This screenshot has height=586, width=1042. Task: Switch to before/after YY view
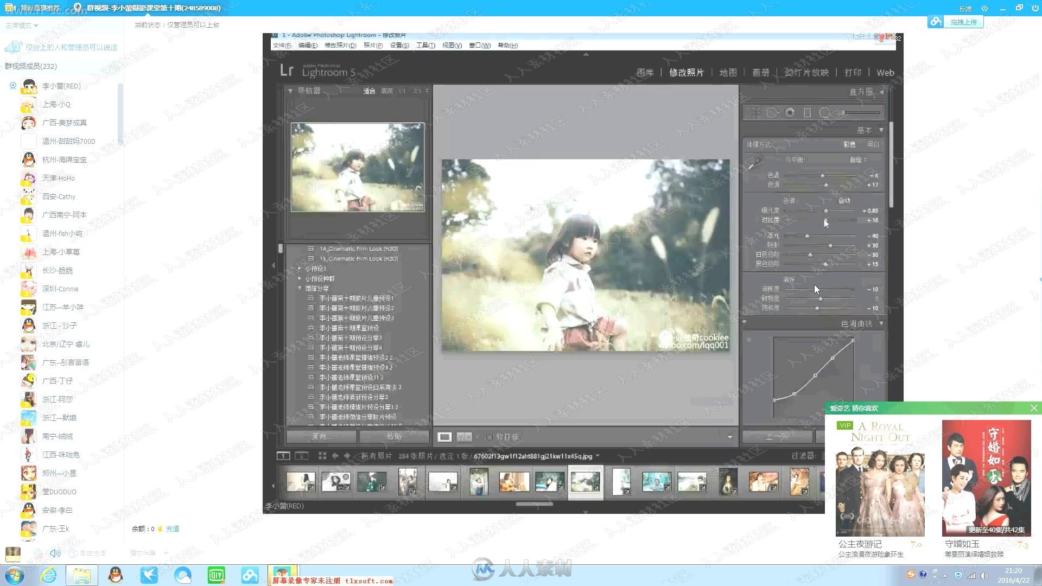(465, 437)
